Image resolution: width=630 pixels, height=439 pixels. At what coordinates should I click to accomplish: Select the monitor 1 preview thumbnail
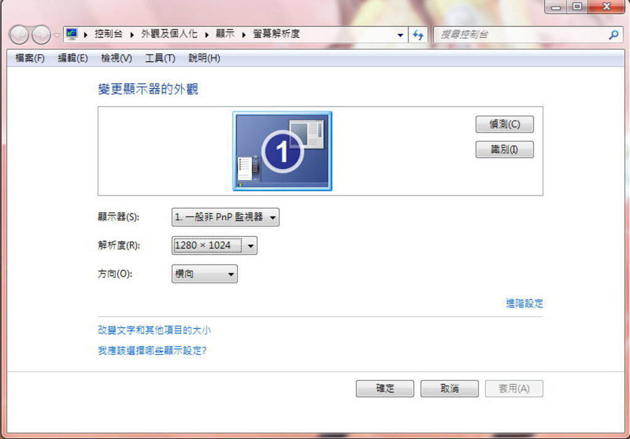pos(282,151)
